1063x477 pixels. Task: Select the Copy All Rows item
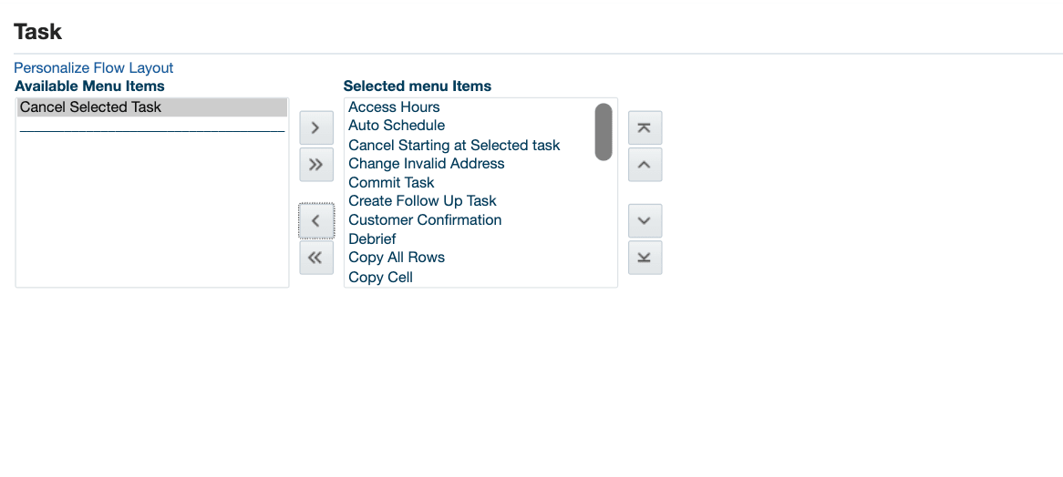[397, 258]
